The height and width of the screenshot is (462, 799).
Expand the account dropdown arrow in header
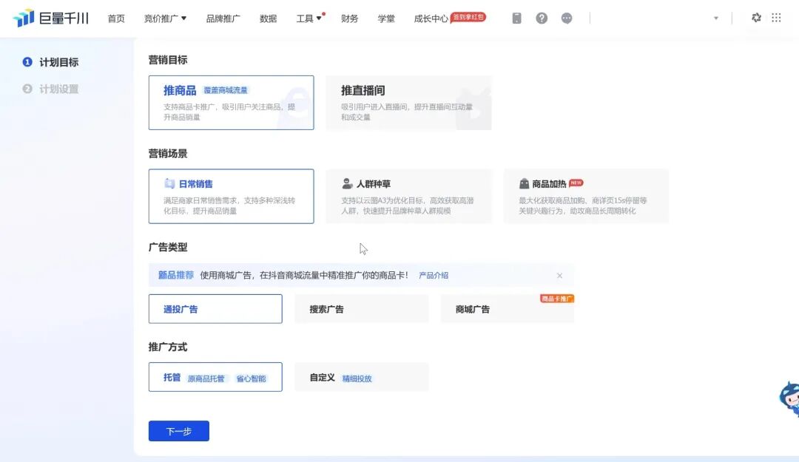click(x=716, y=18)
